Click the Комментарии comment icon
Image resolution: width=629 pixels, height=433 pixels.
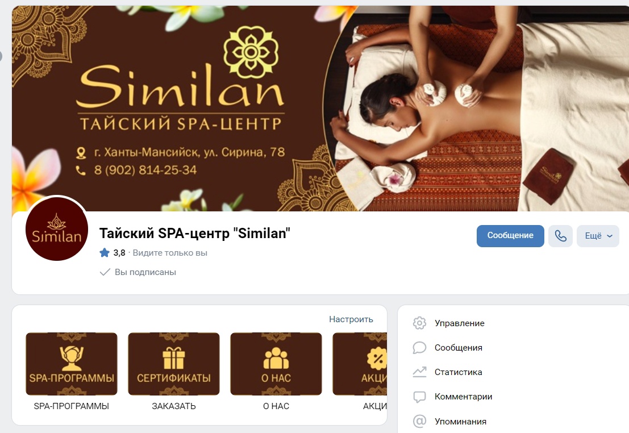point(419,397)
